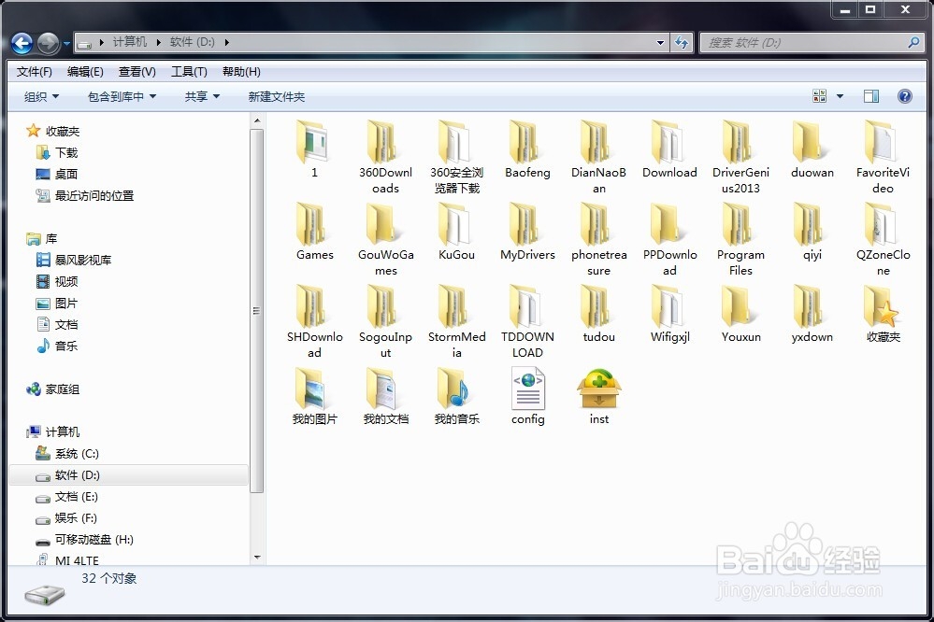Open the view options dropdown arrow

coord(840,96)
